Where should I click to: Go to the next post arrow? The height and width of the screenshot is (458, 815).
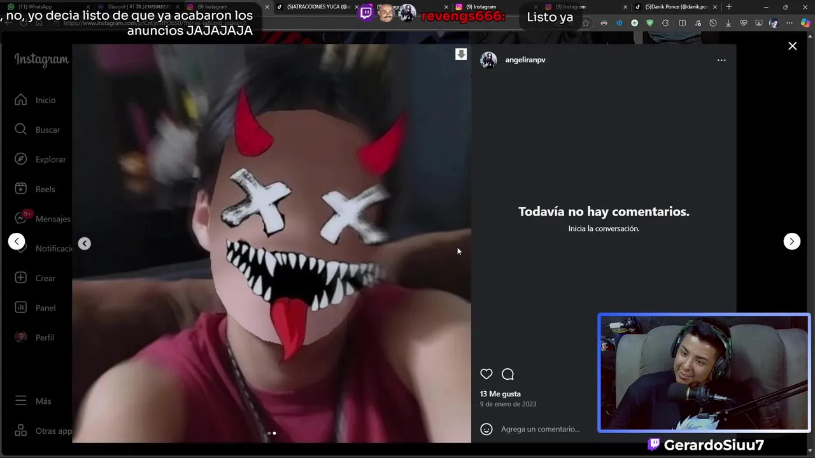[791, 241]
